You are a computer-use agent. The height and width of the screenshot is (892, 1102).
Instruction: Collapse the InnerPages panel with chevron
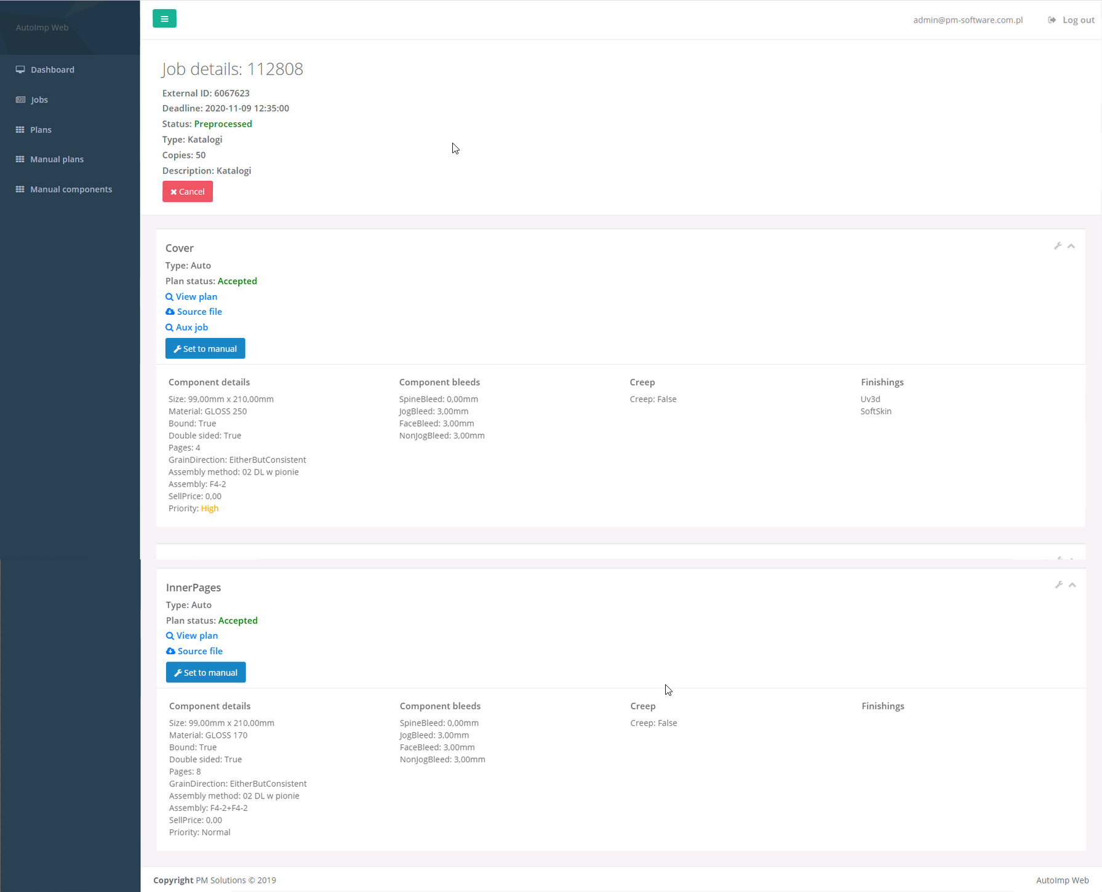pyautogui.click(x=1072, y=585)
